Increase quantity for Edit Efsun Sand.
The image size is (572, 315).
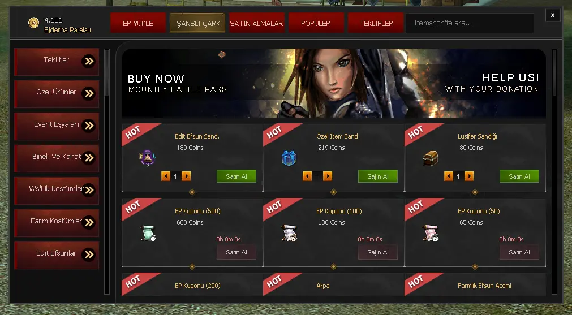click(x=186, y=176)
